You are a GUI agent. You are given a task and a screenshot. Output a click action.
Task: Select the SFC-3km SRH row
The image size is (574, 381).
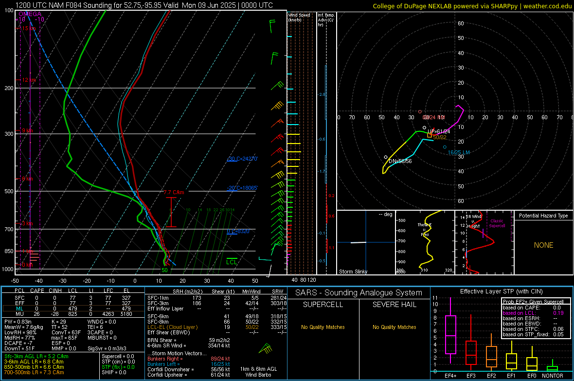[x=217, y=303]
